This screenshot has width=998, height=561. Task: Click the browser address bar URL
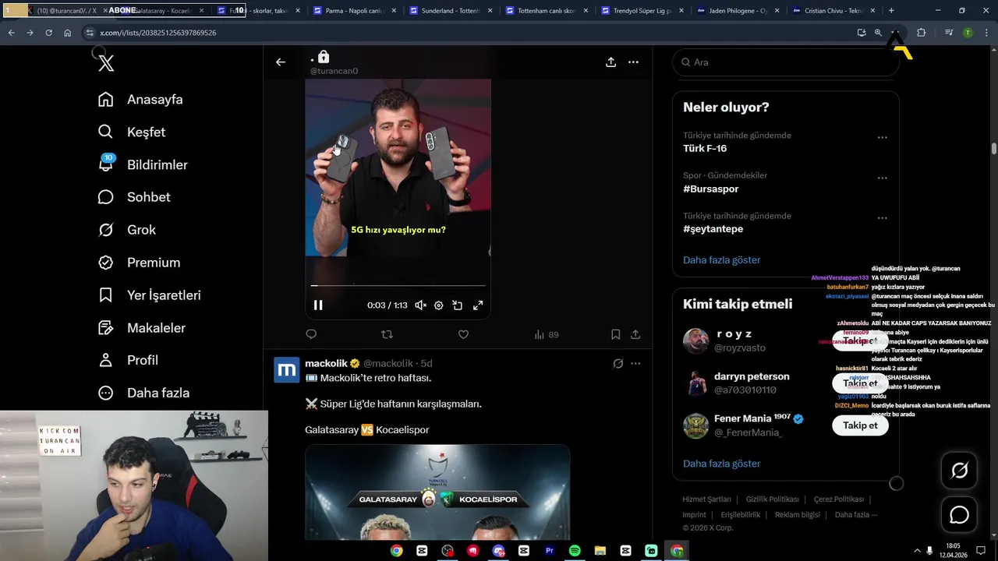pos(158,33)
